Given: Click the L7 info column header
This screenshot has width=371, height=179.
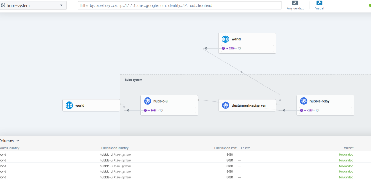Looking at the screenshot, I should click(x=246, y=148).
